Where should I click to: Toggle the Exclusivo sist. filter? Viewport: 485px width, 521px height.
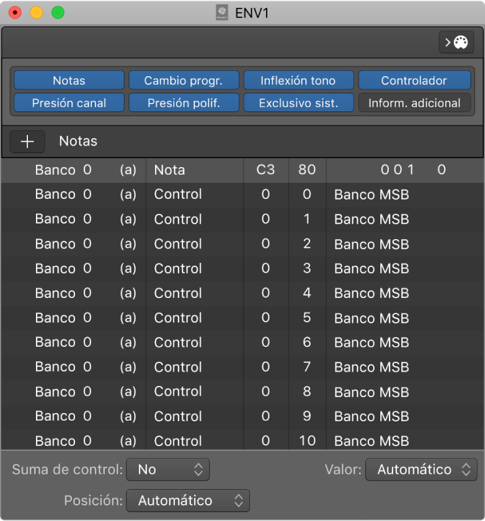[x=298, y=103]
